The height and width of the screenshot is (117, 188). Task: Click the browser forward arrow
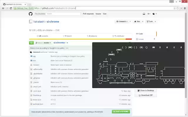pos(7,8)
